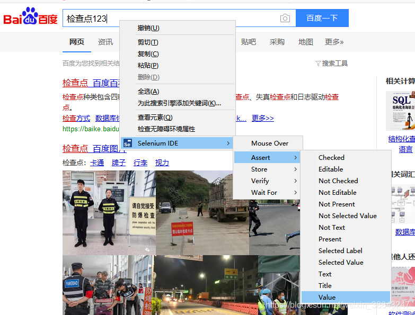Open the security guards checkpoint photo

click(x=109, y=213)
